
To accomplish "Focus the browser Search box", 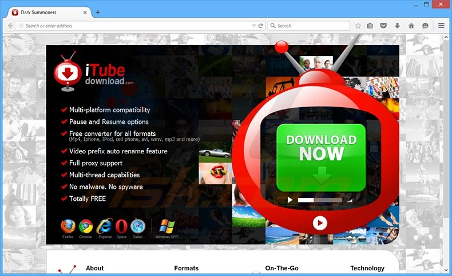I will [x=309, y=26].
